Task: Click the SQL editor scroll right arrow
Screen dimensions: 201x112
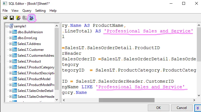Action: click(x=194, y=100)
